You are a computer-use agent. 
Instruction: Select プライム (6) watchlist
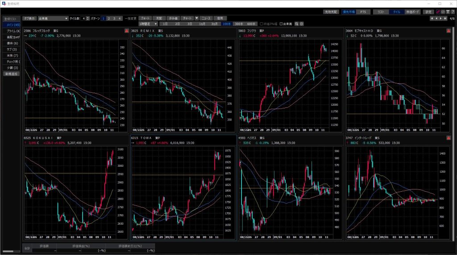[x=11, y=31]
